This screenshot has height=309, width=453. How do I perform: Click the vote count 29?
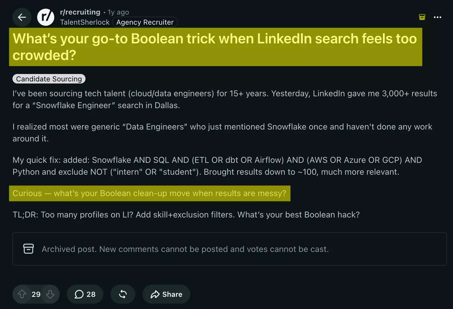click(36, 294)
